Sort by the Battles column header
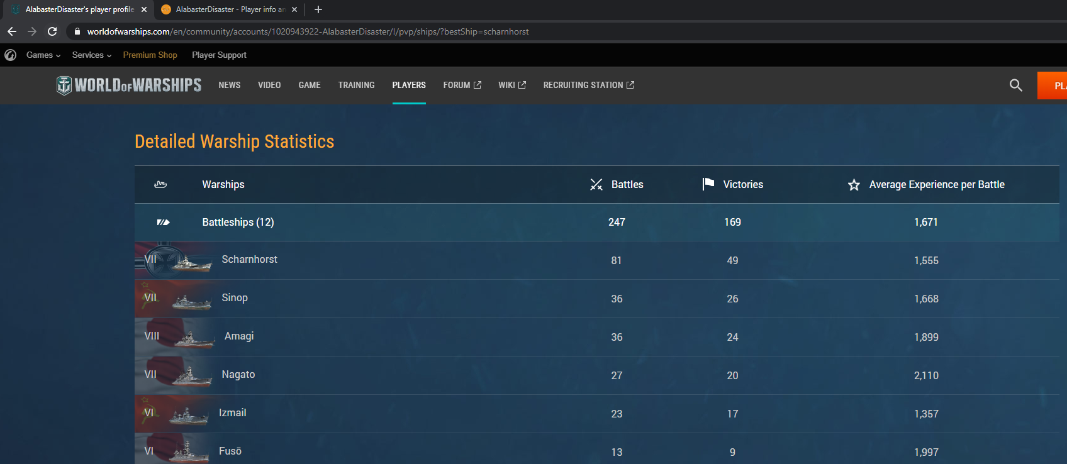 tap(627, 184)
